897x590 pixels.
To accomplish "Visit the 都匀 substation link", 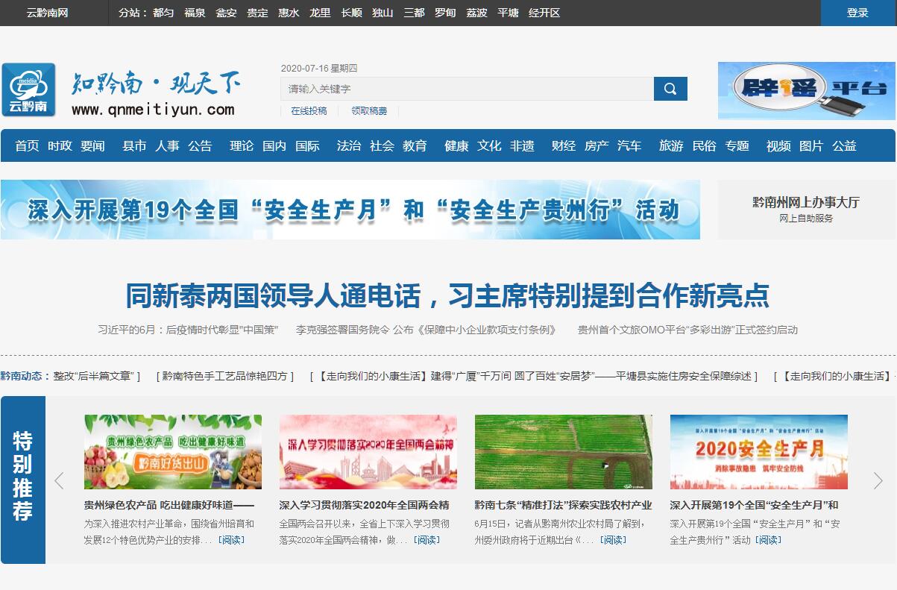I will point(163,13).
